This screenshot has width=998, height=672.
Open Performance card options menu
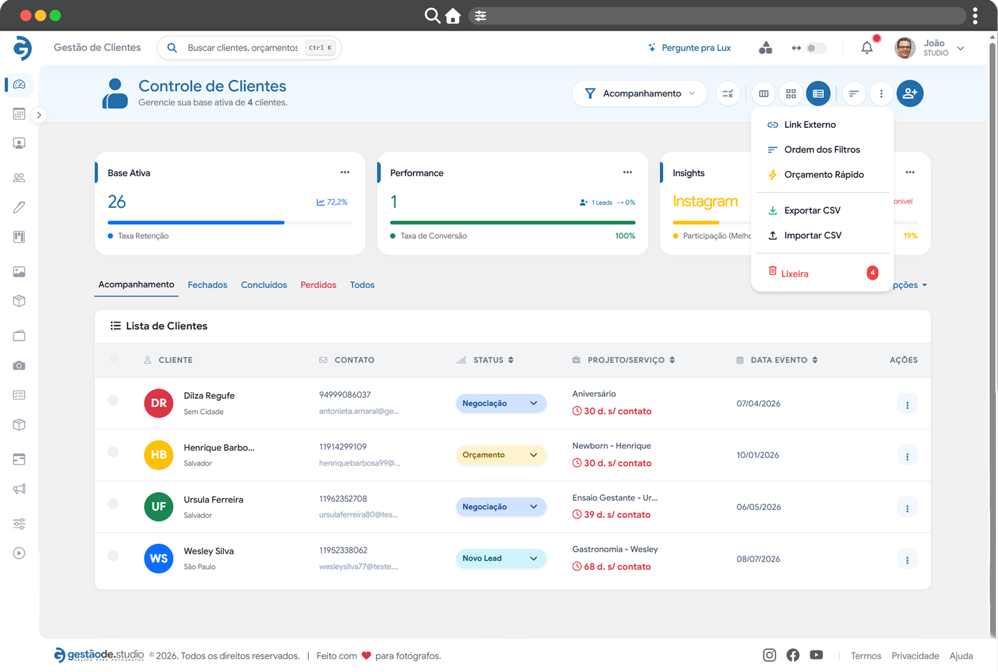tap(627, 172)
